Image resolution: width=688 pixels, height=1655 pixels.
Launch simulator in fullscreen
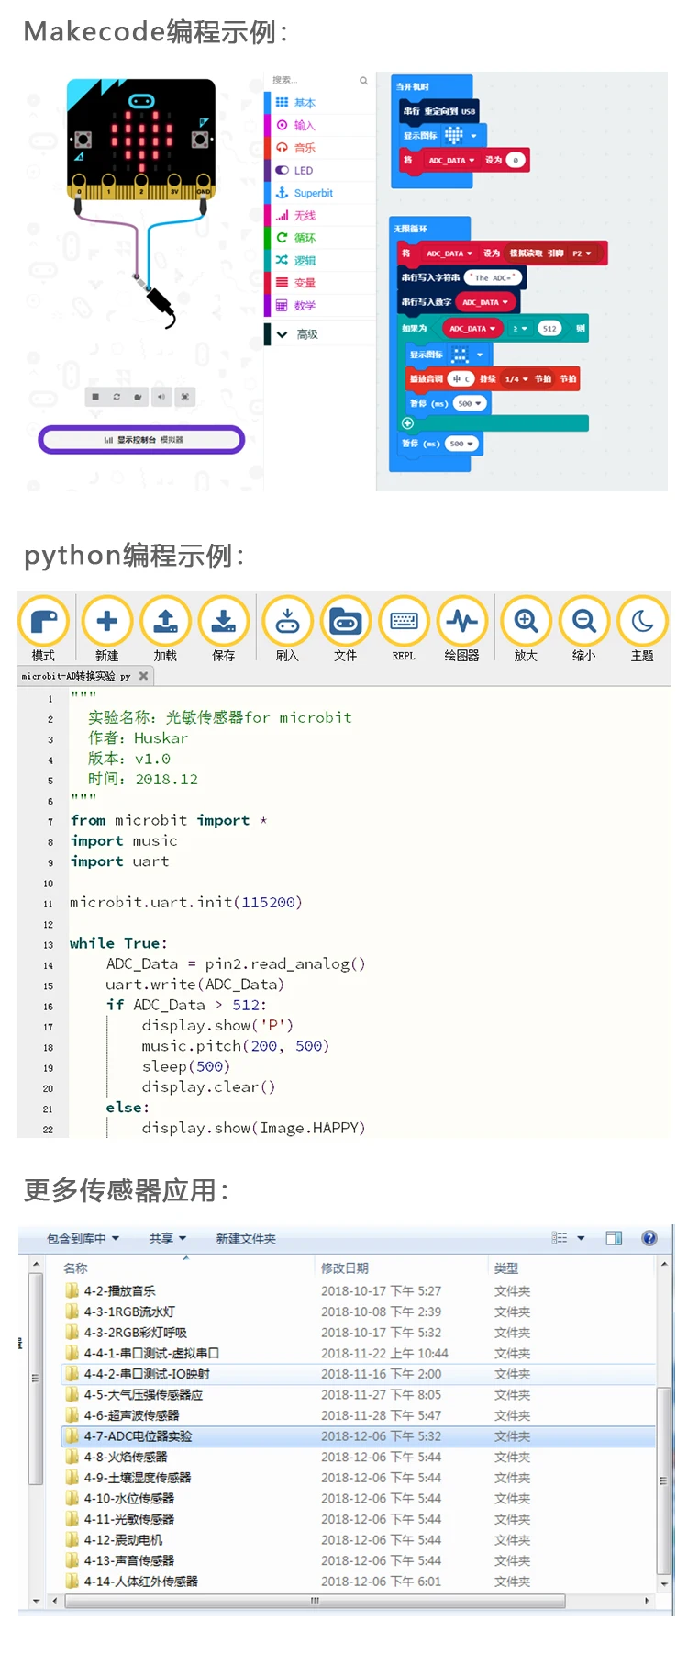click(x=184, y=397)
